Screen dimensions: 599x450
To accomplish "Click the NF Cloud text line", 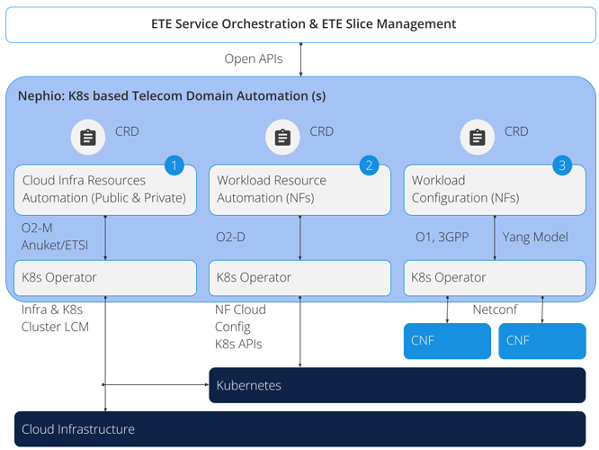I will click(240, 310).
